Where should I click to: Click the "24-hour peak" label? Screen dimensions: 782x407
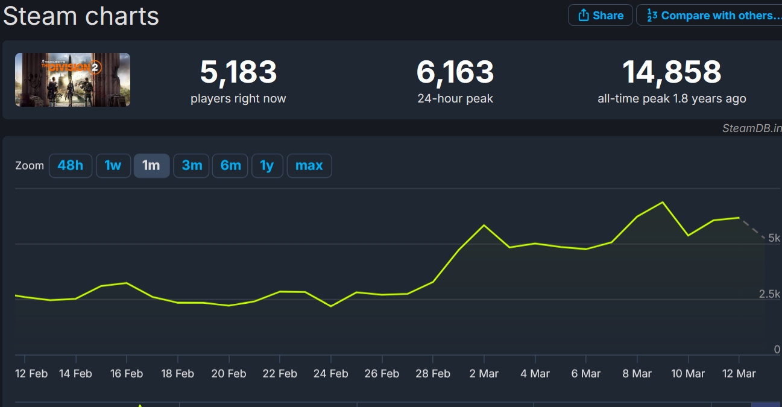[x=455, y=98]
